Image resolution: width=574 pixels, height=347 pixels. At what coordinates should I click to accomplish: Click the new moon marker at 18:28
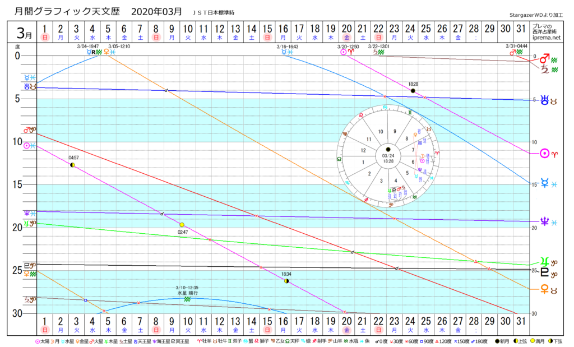coord(413,91)
